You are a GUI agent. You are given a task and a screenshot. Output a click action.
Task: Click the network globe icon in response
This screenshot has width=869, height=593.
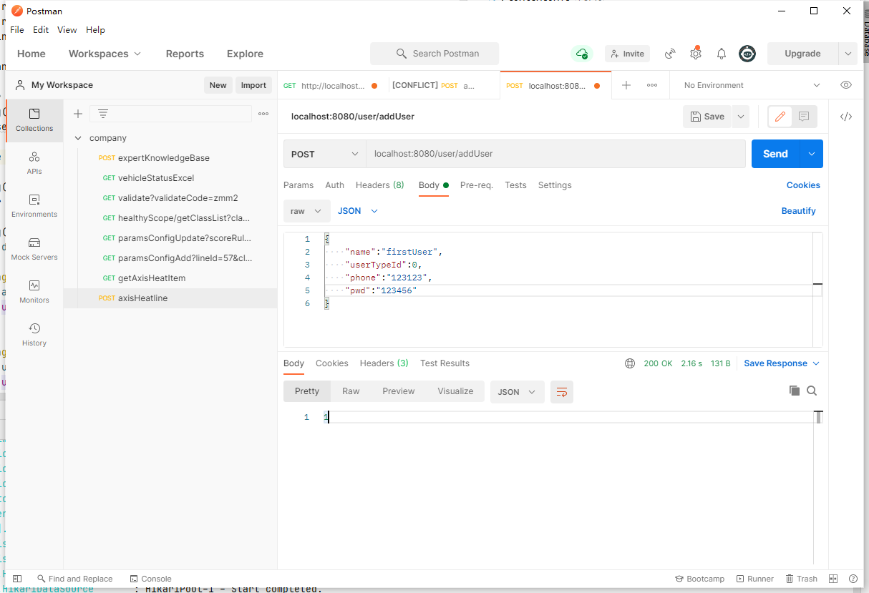tap(630, 363)
